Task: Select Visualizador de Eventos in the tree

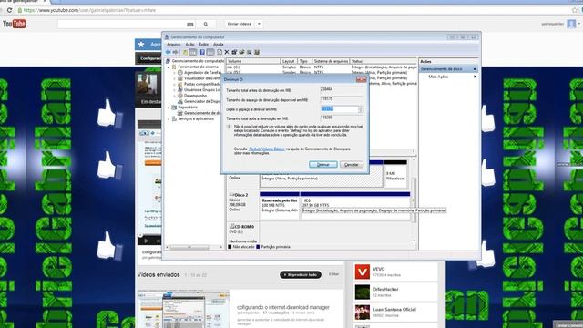Action: click(x=202, y=78)
